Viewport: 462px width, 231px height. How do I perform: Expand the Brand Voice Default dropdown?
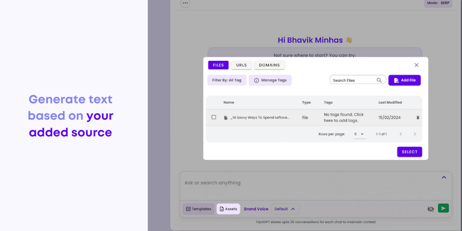[x=285, y=209]
